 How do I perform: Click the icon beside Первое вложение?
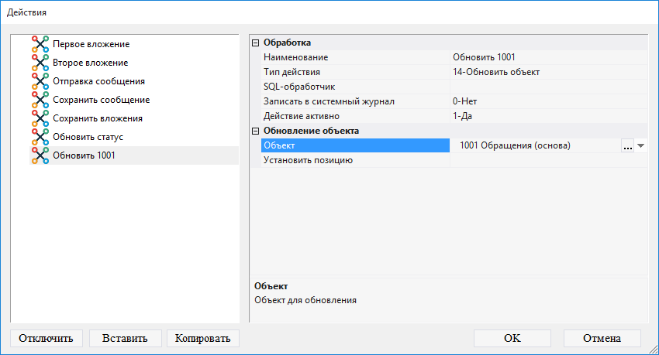[x=40, y=44]
